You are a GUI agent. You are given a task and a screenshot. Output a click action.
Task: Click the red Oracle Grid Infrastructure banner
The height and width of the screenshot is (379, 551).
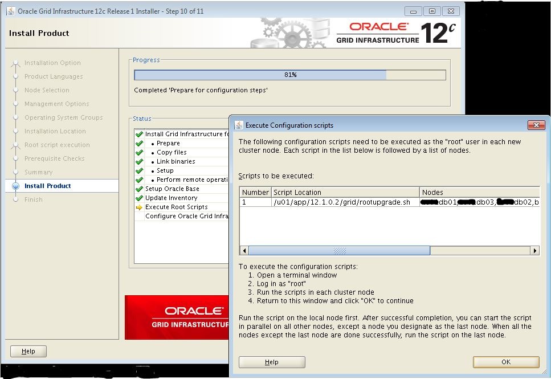[177, 317]
